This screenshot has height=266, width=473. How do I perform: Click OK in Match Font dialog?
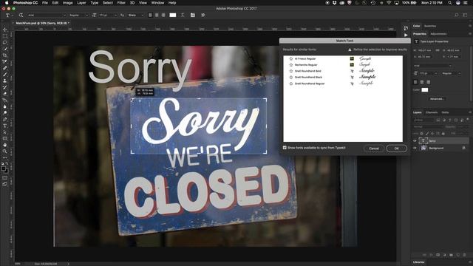(396, 149)
